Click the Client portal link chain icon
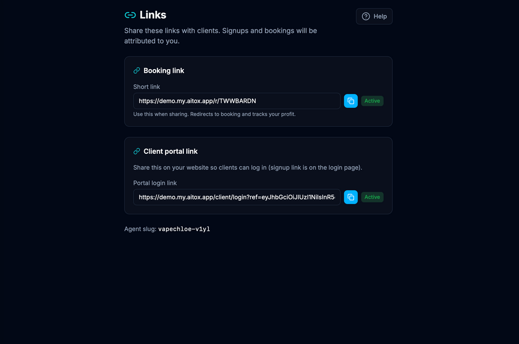This screenshot has height=344, width=519. point(137,151)
